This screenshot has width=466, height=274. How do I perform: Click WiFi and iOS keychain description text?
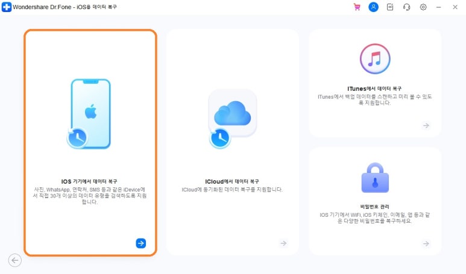pyautogui.click(x=374, y=217)
